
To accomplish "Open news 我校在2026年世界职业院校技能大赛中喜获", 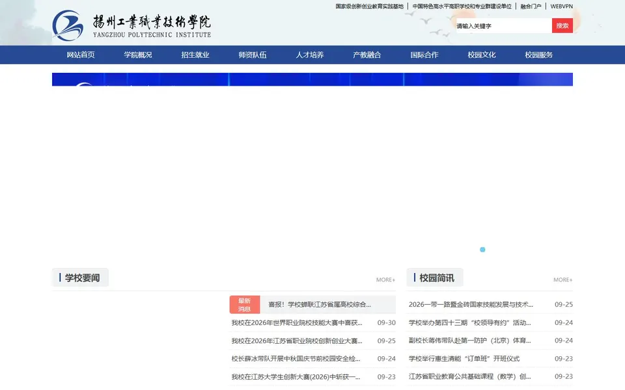I will (297, 323).
